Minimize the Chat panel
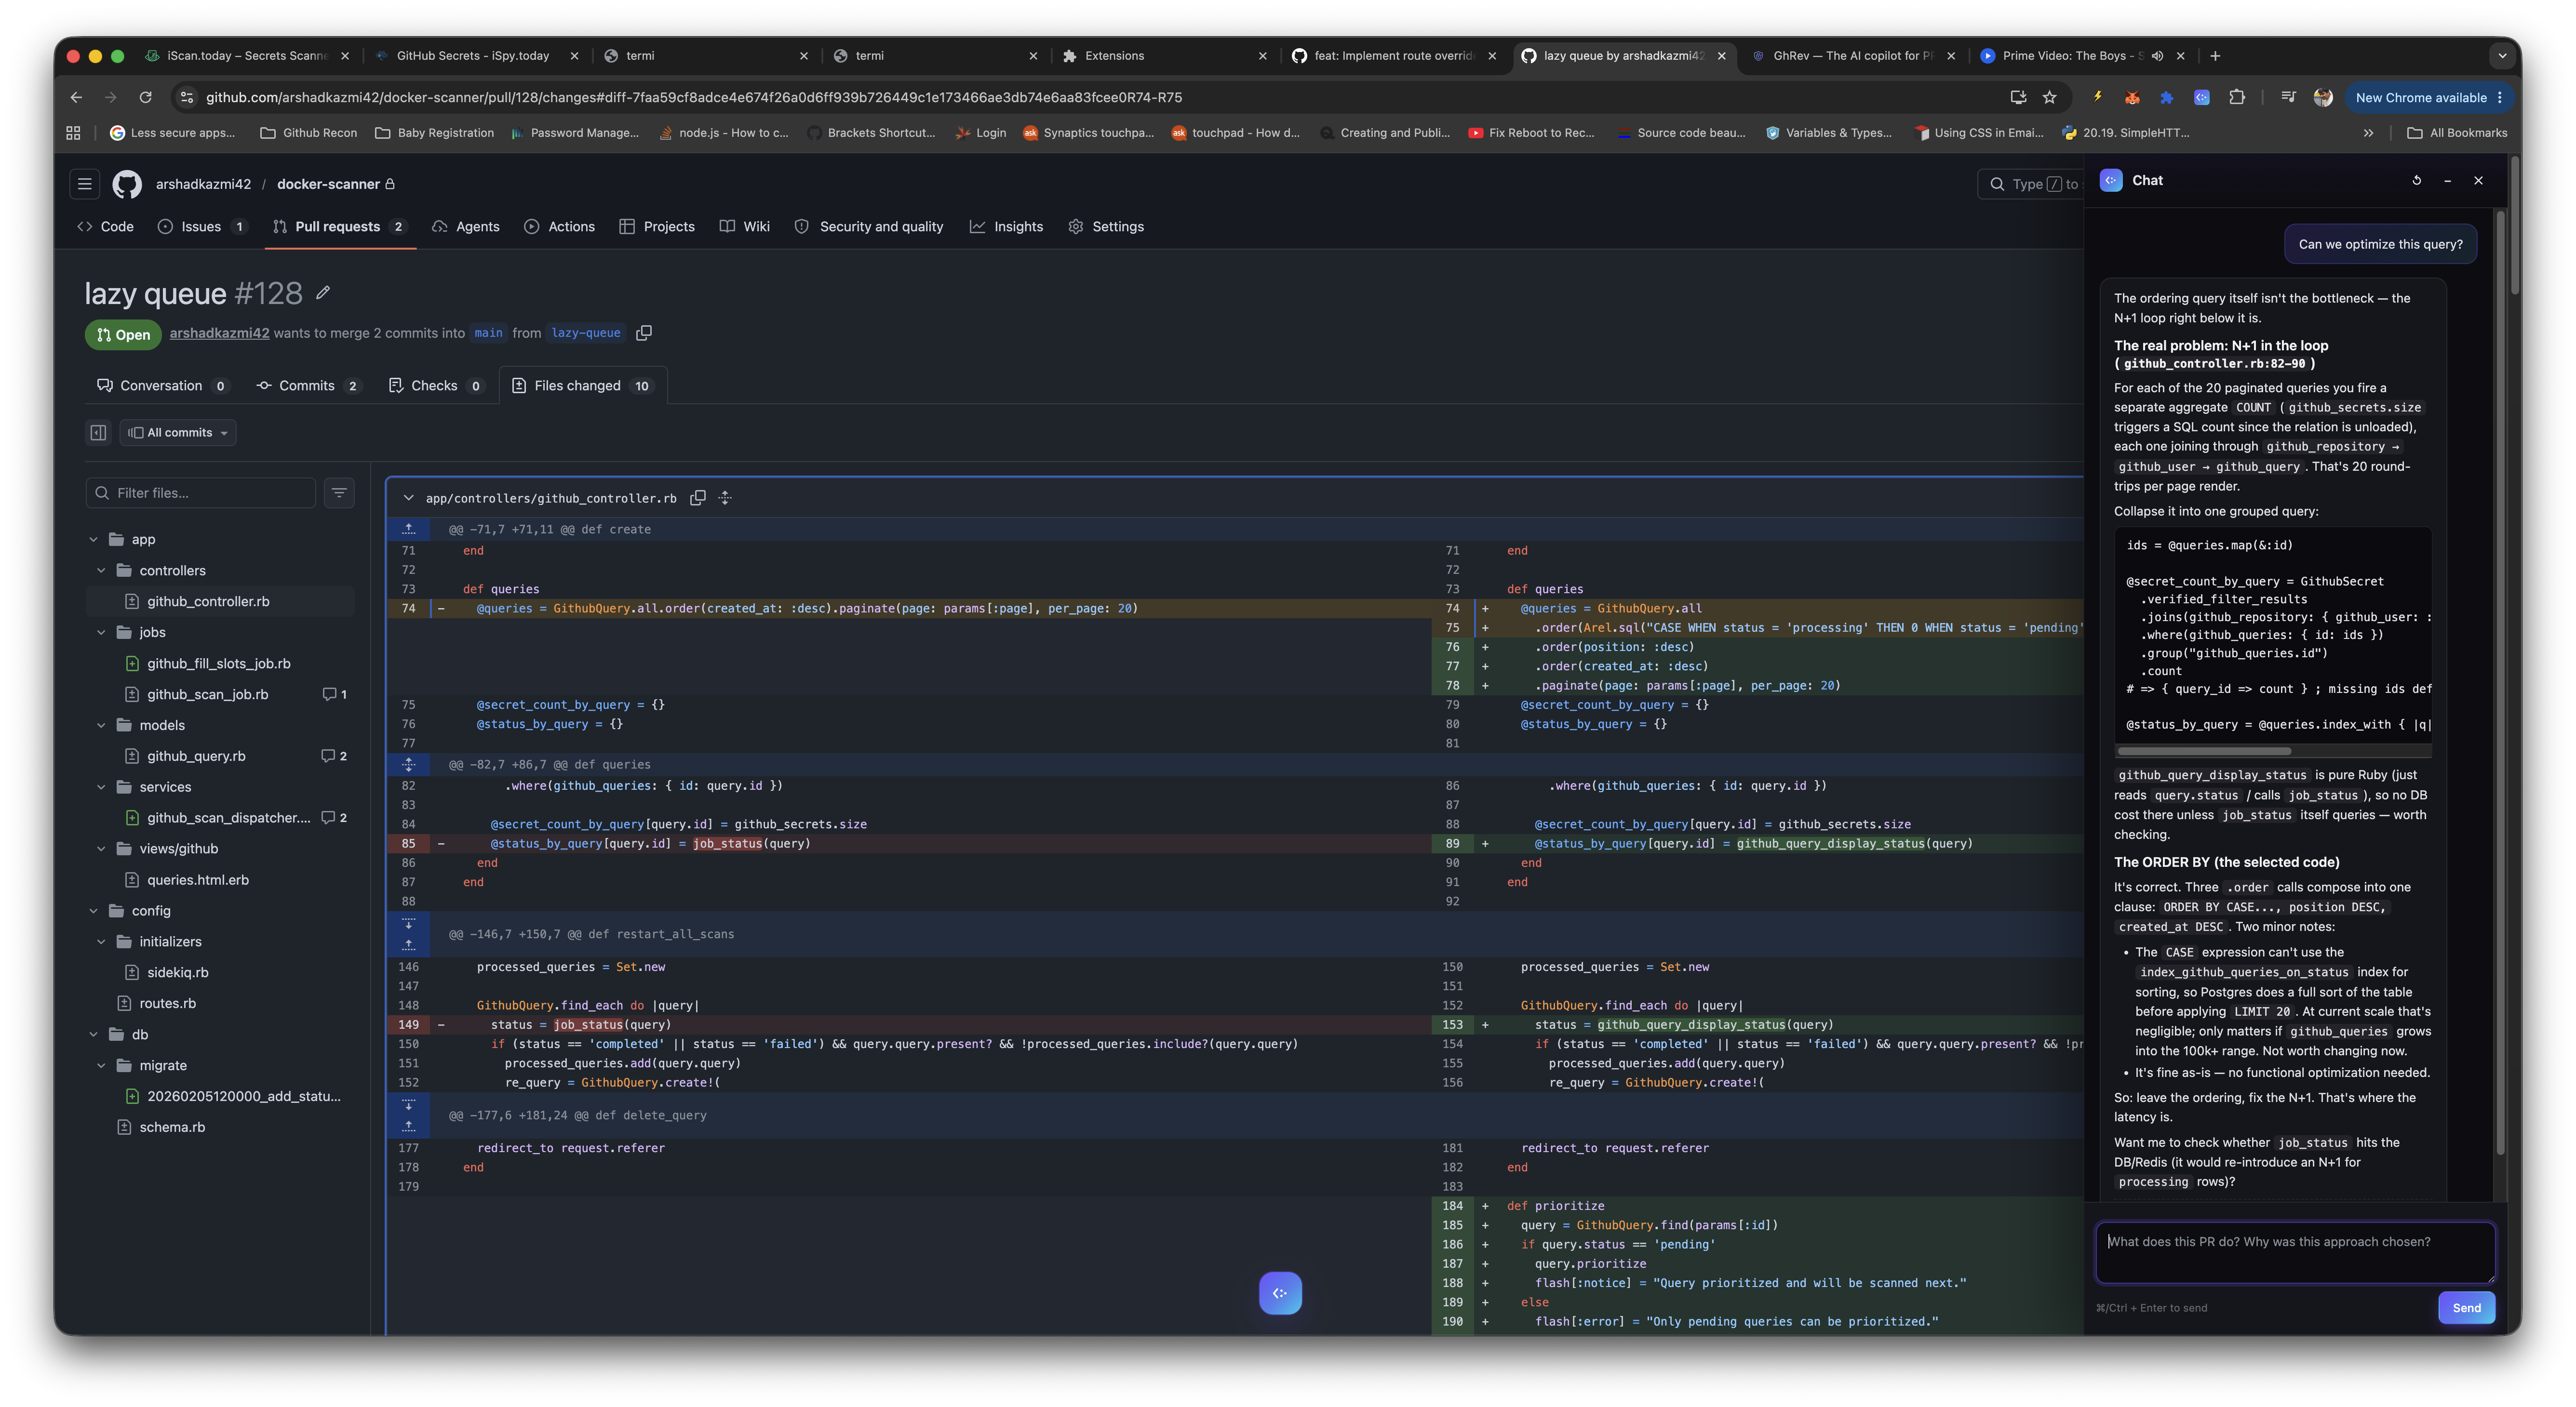Viewport: 2576px width, 1407px height. coord(2447,181)
